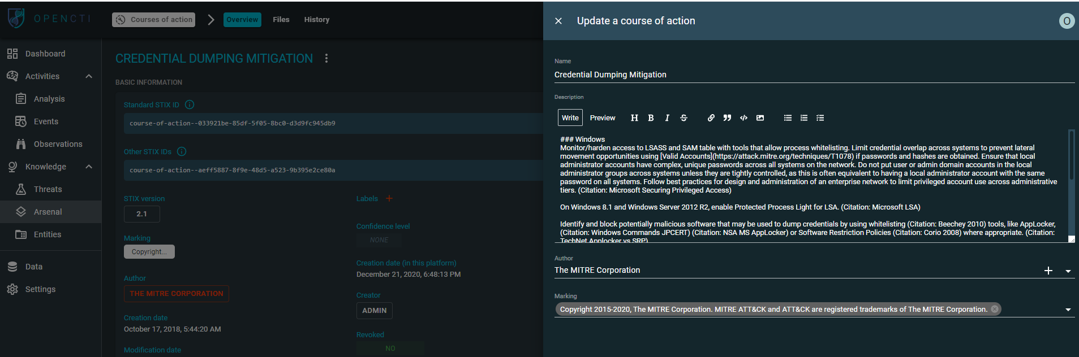Viewport: 1079px width, 357px height.
Task: Click the Credential Dumping Mitigation page title
Action: click(214, 58)
